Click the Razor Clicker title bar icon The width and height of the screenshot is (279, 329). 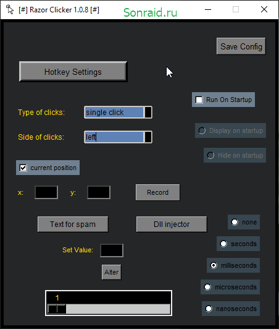pyautogui.click(x=10, y=9)
